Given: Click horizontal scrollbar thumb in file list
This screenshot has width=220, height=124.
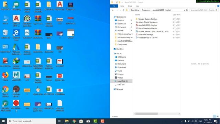Looking at the screenshot, I should (x=146, y=113).
